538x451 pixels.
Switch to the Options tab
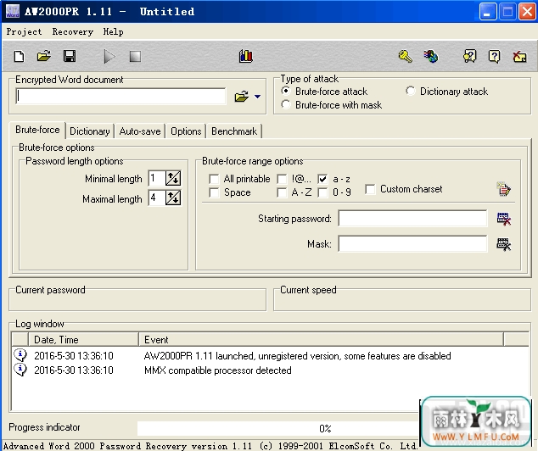[186, 131]
